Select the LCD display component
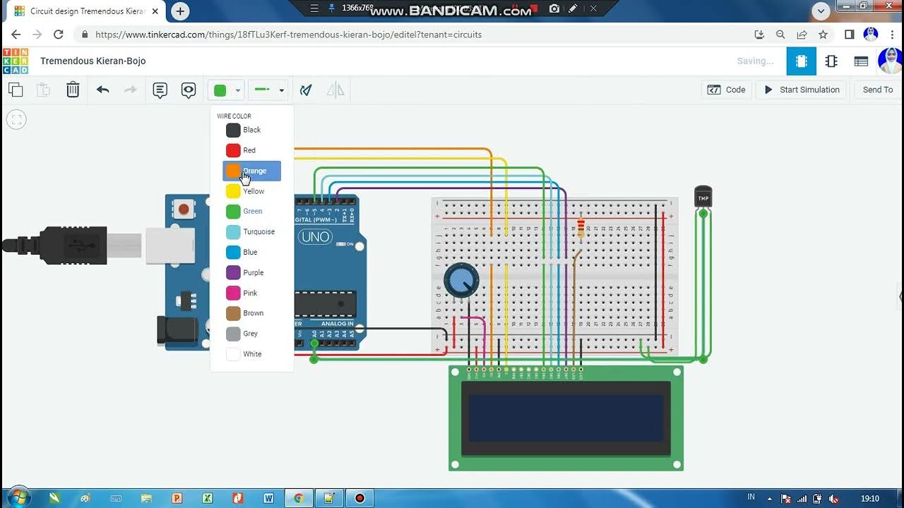Image resolution: width=904 pixels, height=508 pixels. click(x=566, y=418)
